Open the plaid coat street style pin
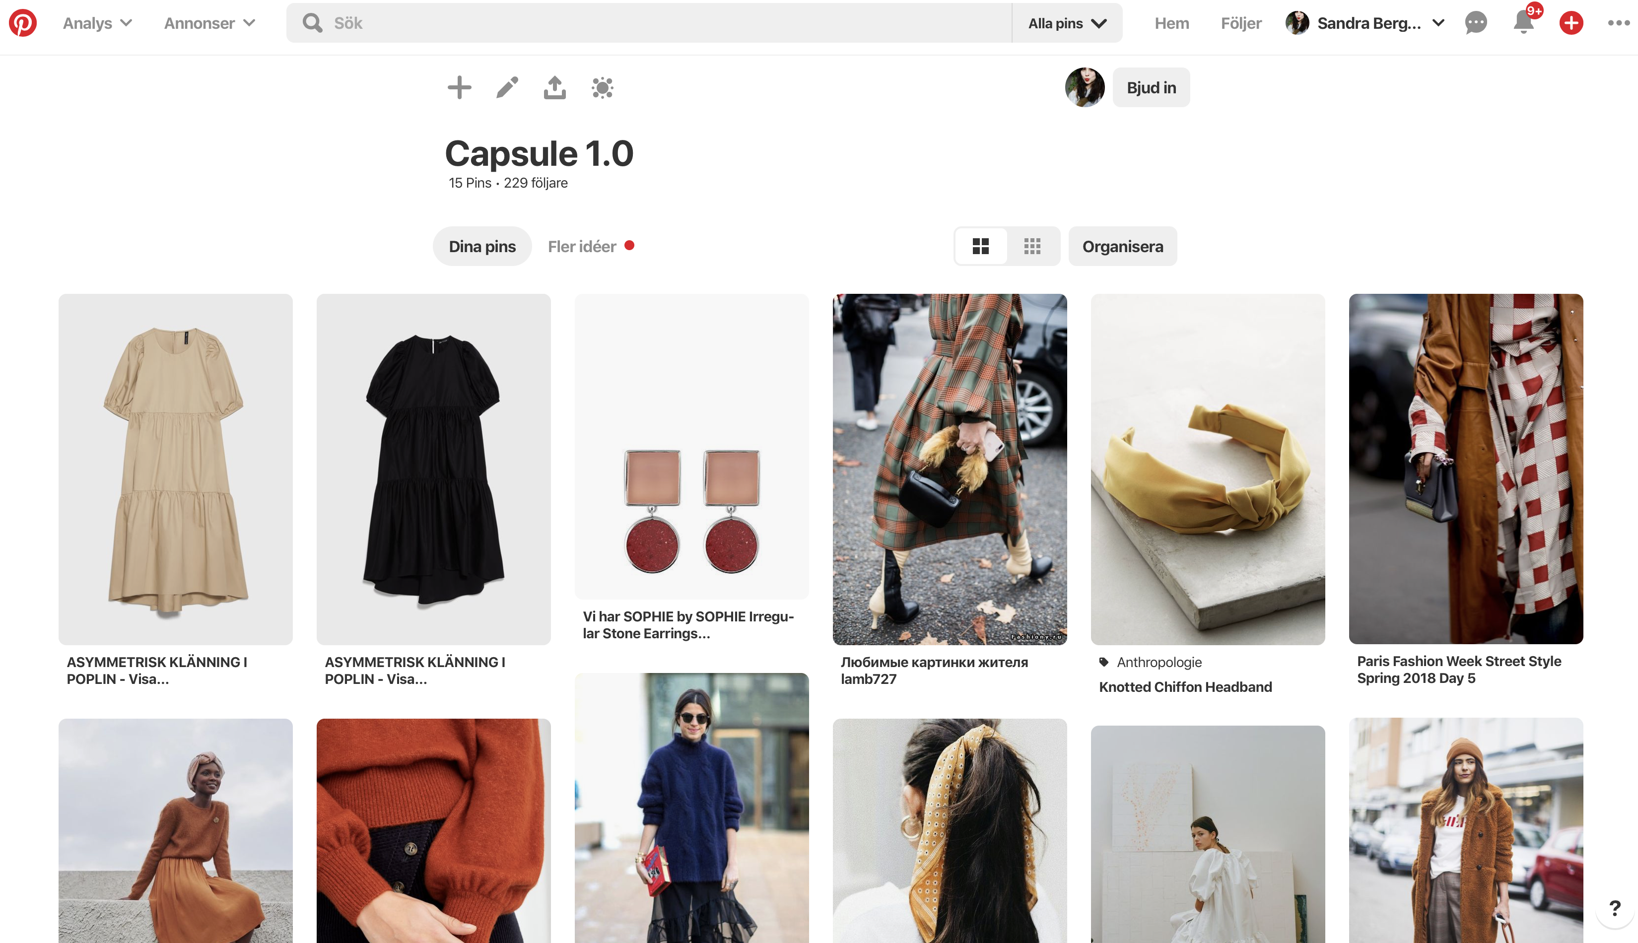 coord(950,469)
